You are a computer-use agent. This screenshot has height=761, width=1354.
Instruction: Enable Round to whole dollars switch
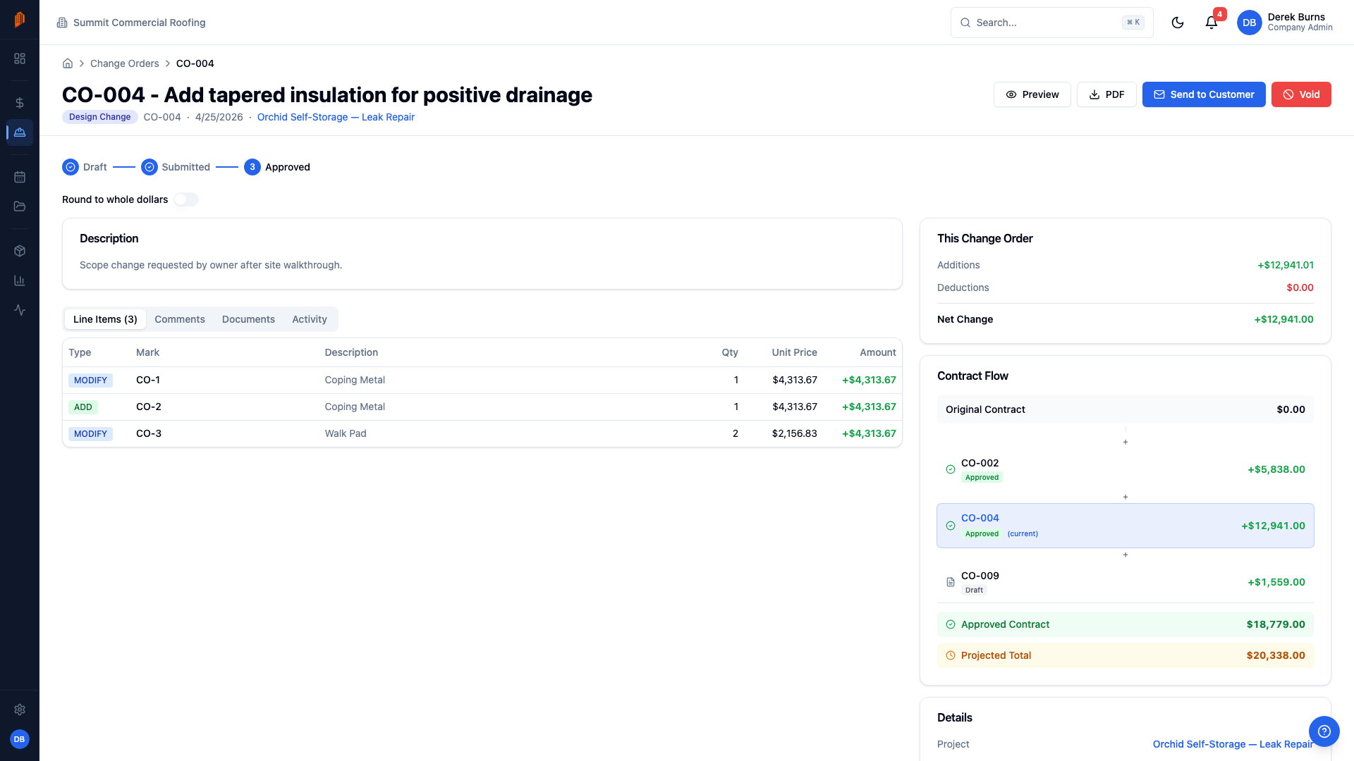[x=186, y=199]
